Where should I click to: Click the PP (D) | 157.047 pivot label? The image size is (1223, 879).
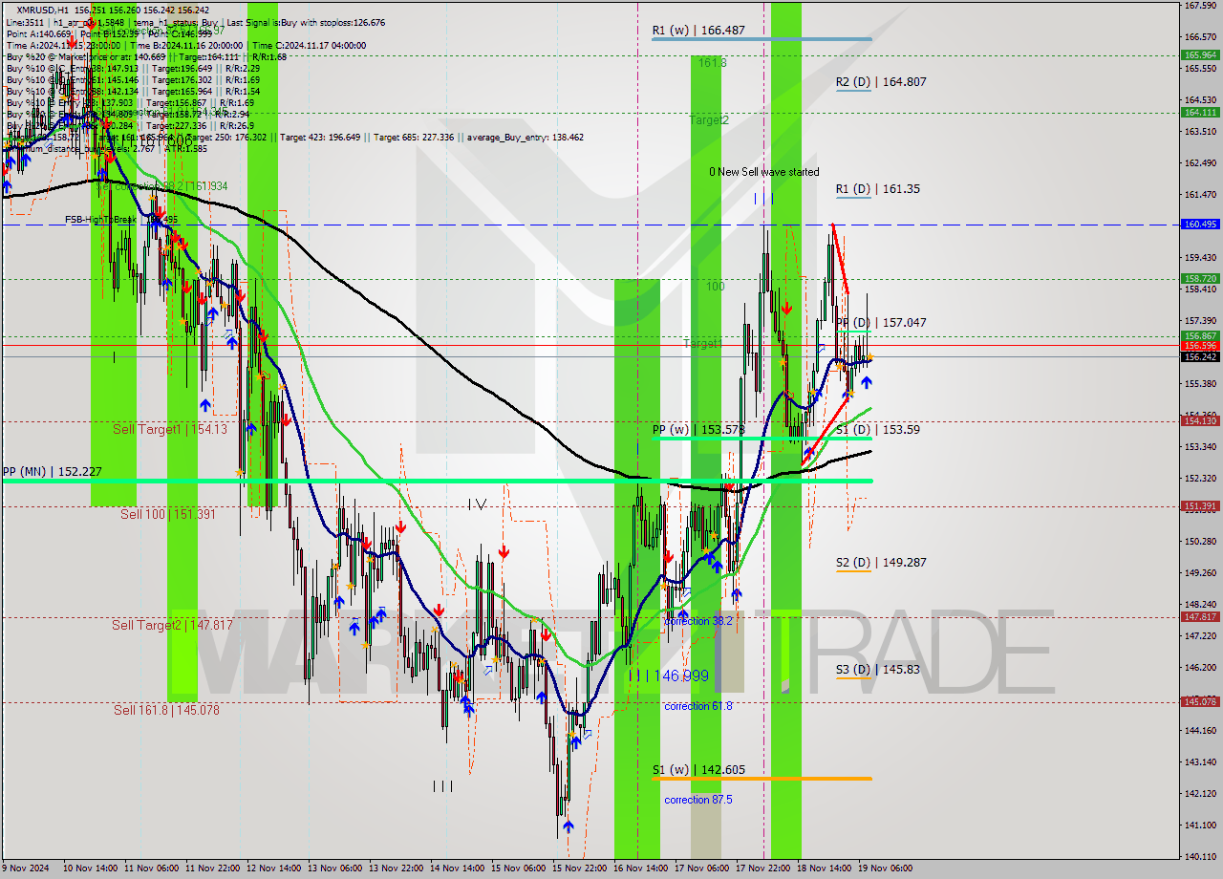click(x=881, y=323)
